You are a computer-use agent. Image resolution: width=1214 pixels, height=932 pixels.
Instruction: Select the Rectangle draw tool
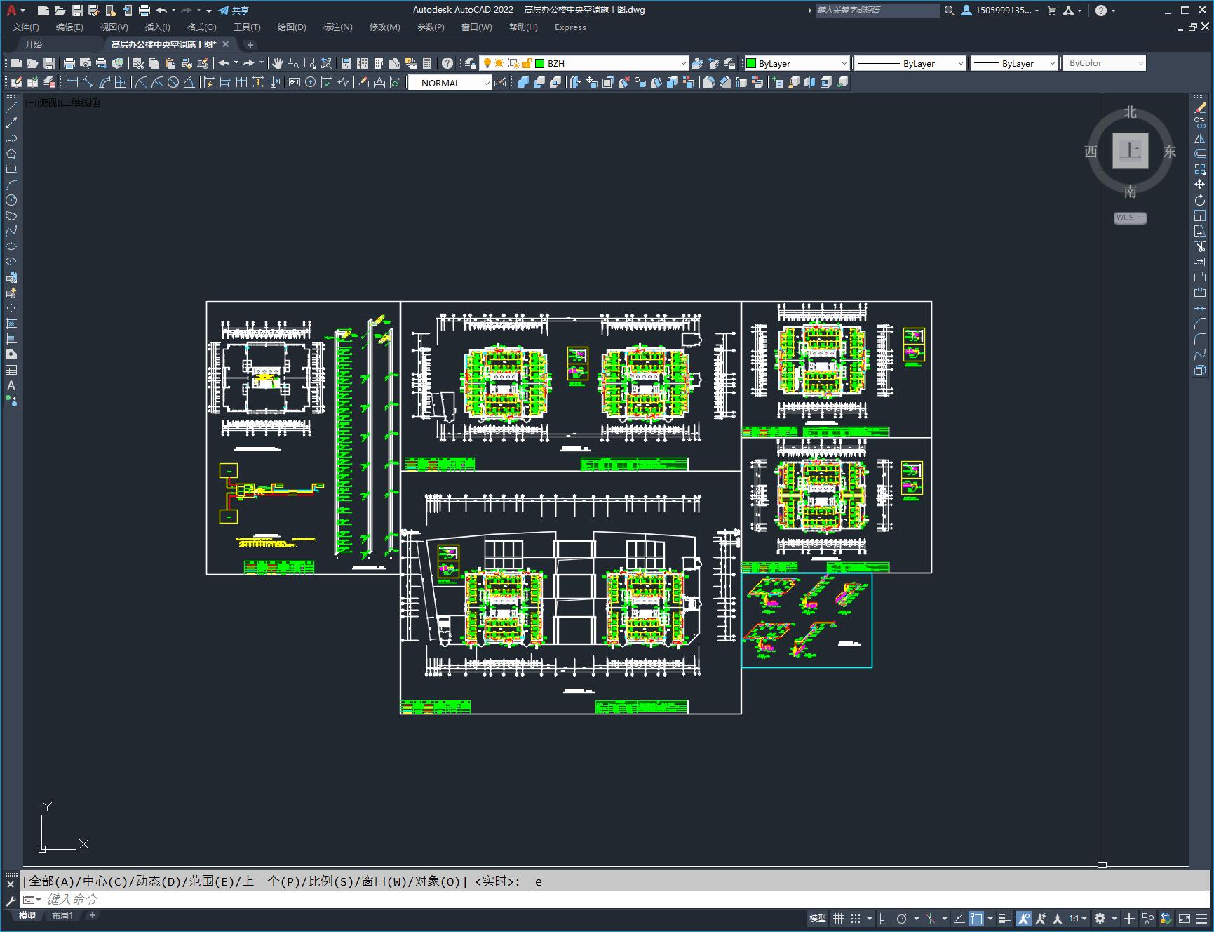[11, 169]
